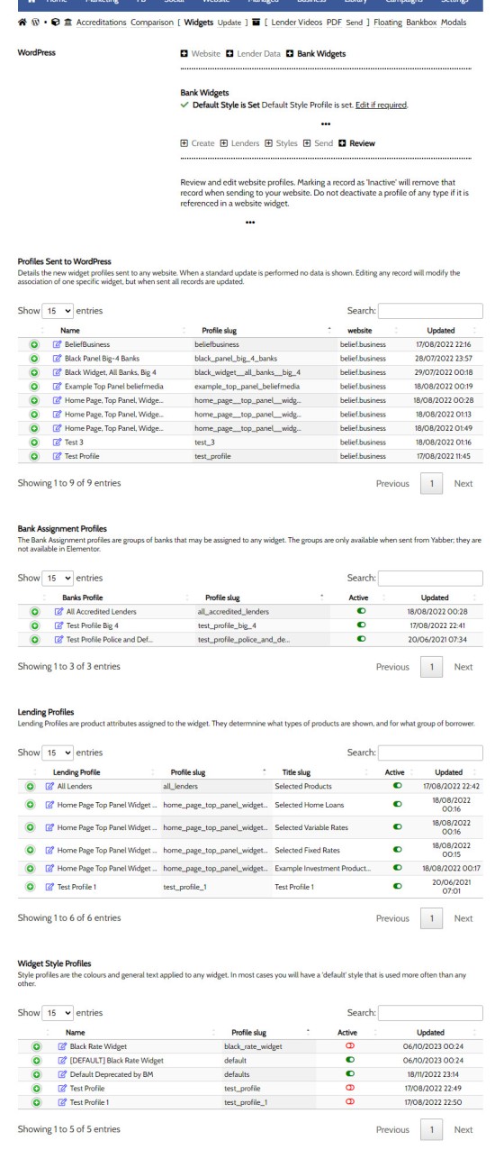Open the Lender Videos link
The image size is (504, 1159).
[297, 22]
